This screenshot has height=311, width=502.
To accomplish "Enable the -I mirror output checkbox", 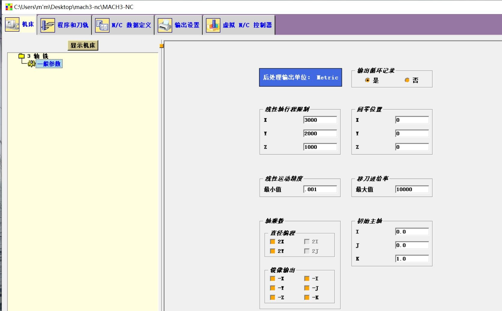I will [x=307, y=279].
